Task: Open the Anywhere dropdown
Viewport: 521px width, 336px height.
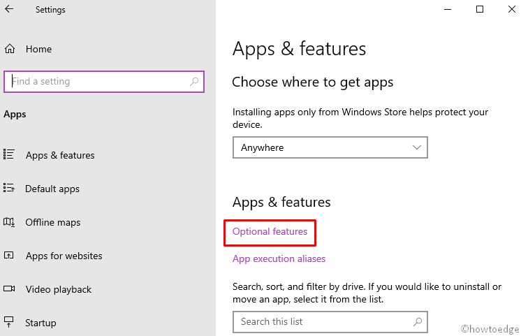Action: [329, 147]
